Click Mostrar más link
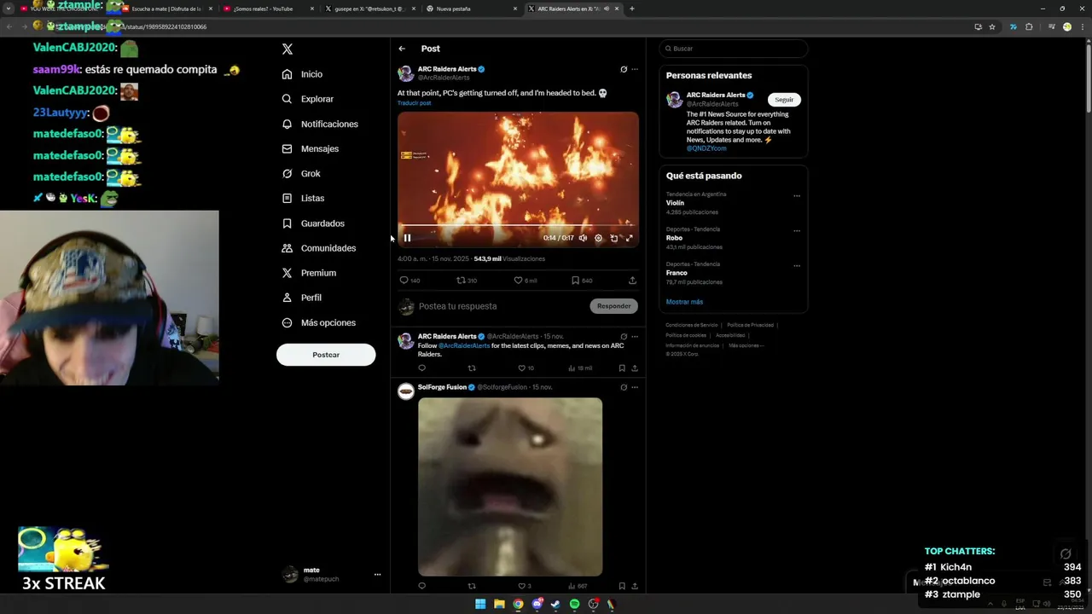The width and height of the screenshot is (1092, 614). point(684,302)
